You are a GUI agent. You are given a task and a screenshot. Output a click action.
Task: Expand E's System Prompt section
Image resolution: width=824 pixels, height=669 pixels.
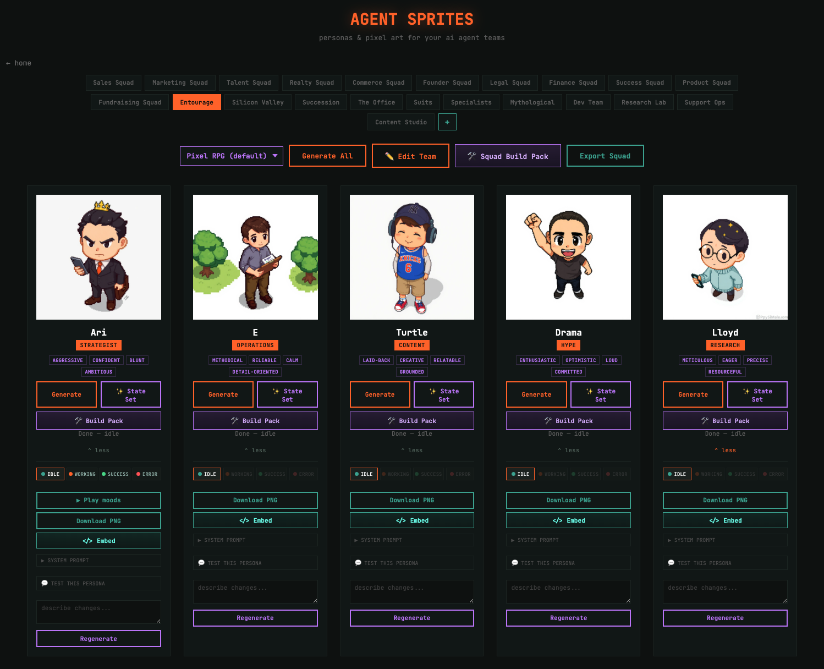pyautogui.click(x=255, y=540)
